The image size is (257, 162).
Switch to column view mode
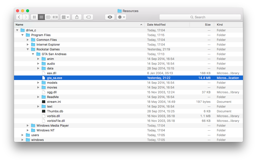[48, 17]
